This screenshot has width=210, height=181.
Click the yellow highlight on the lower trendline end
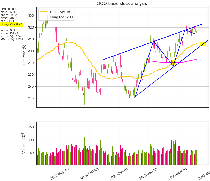[x=203, y=44]
